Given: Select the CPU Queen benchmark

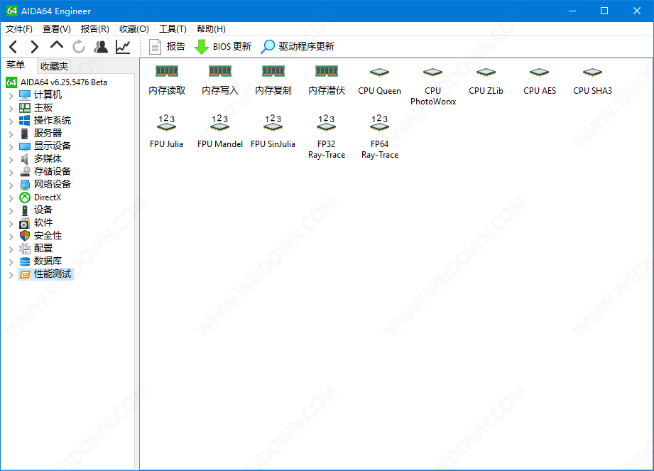Looking at the screenshot, I should tap(380, 81).
